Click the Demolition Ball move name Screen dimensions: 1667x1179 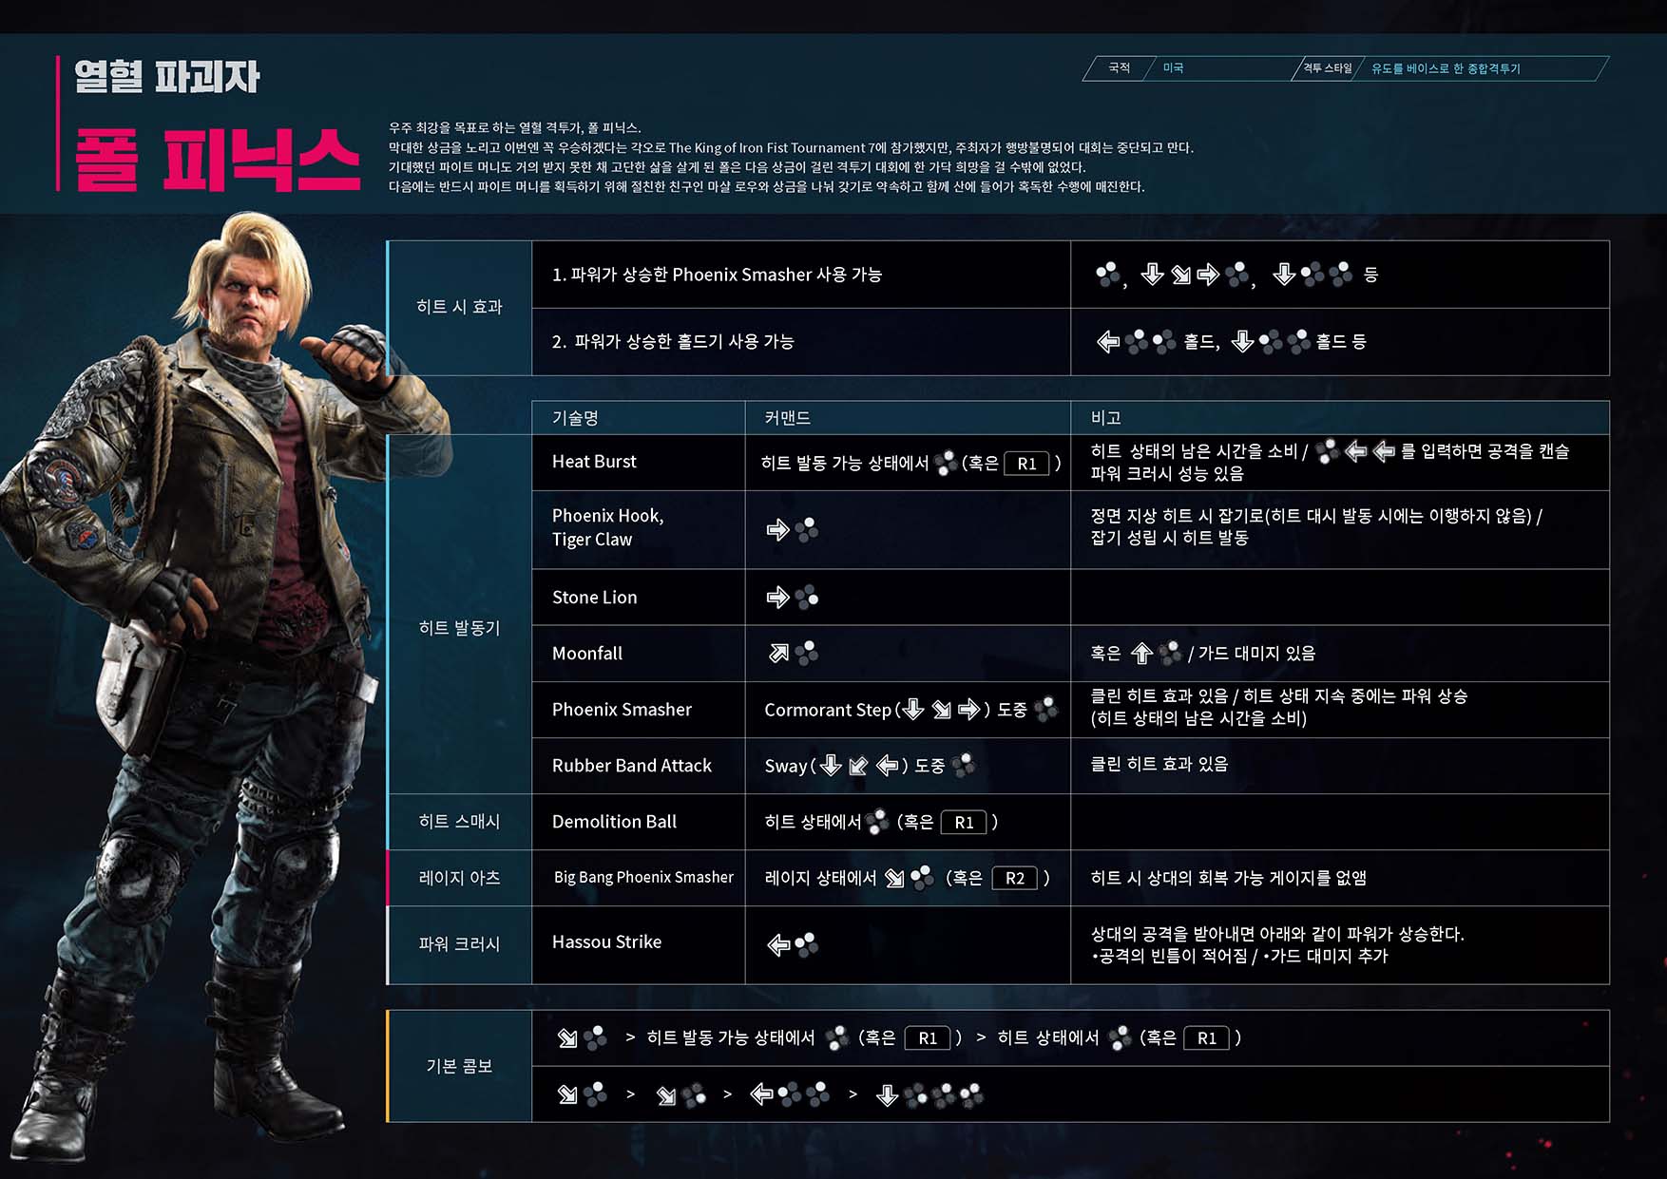click(614, 822)
